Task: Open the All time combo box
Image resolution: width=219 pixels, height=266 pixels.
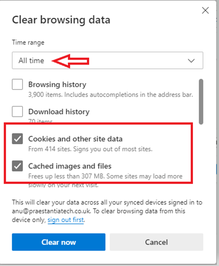Action: [107, 60]
